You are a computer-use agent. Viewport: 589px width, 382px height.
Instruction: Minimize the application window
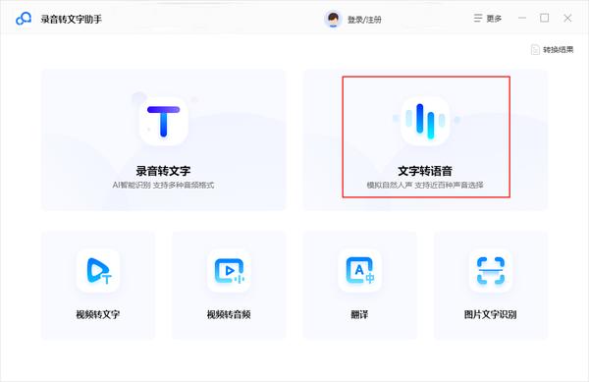point(522,18)
